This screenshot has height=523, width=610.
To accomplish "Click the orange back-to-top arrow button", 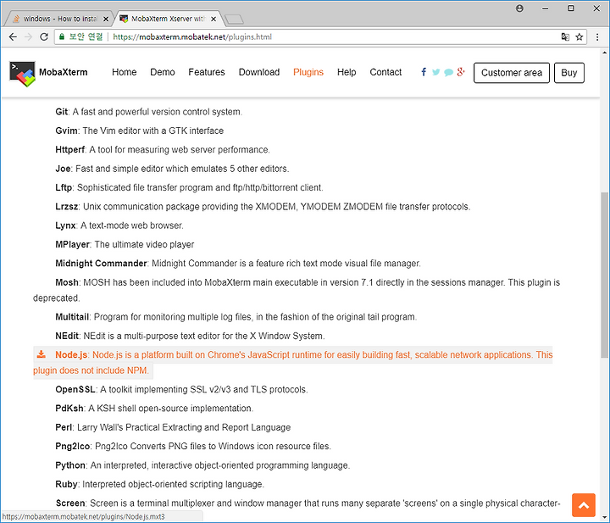I will coord(584,505).
